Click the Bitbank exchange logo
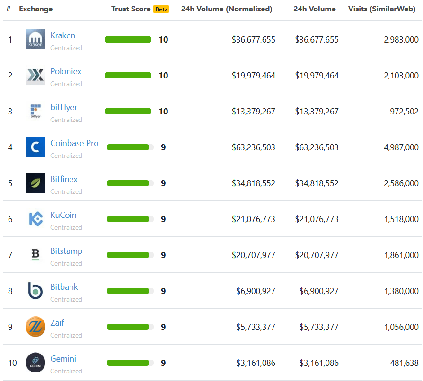The width and height of the screenshot is (423, 381). pos(35,290)
